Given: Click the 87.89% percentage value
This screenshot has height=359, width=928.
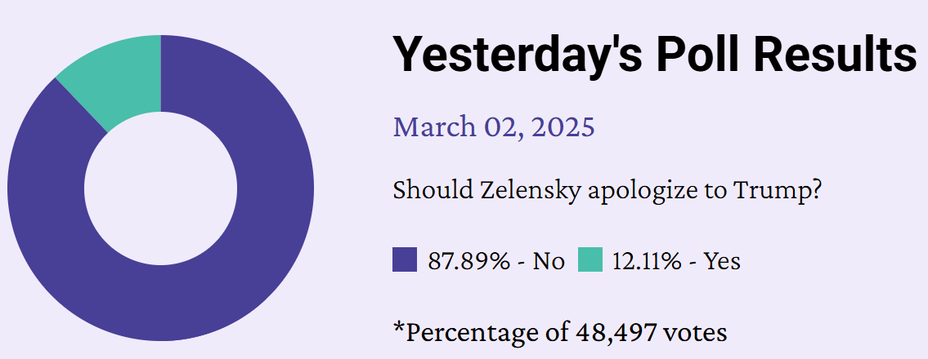Looking at the screenshot, I should (x=468, y=261).
